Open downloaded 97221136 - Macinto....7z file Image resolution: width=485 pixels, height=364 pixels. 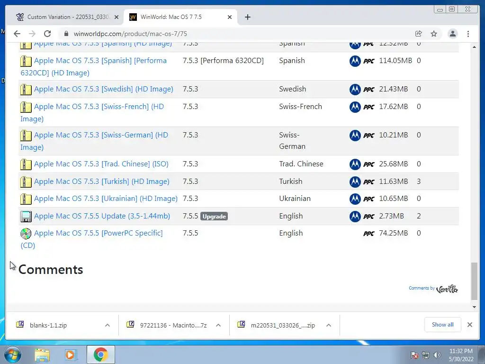coord(173,325)
